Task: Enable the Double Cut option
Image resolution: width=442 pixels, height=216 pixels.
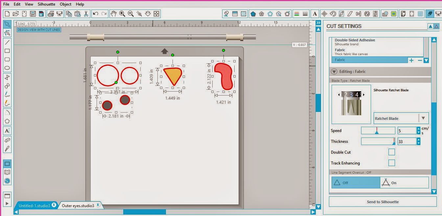Action: click(391, 152)
